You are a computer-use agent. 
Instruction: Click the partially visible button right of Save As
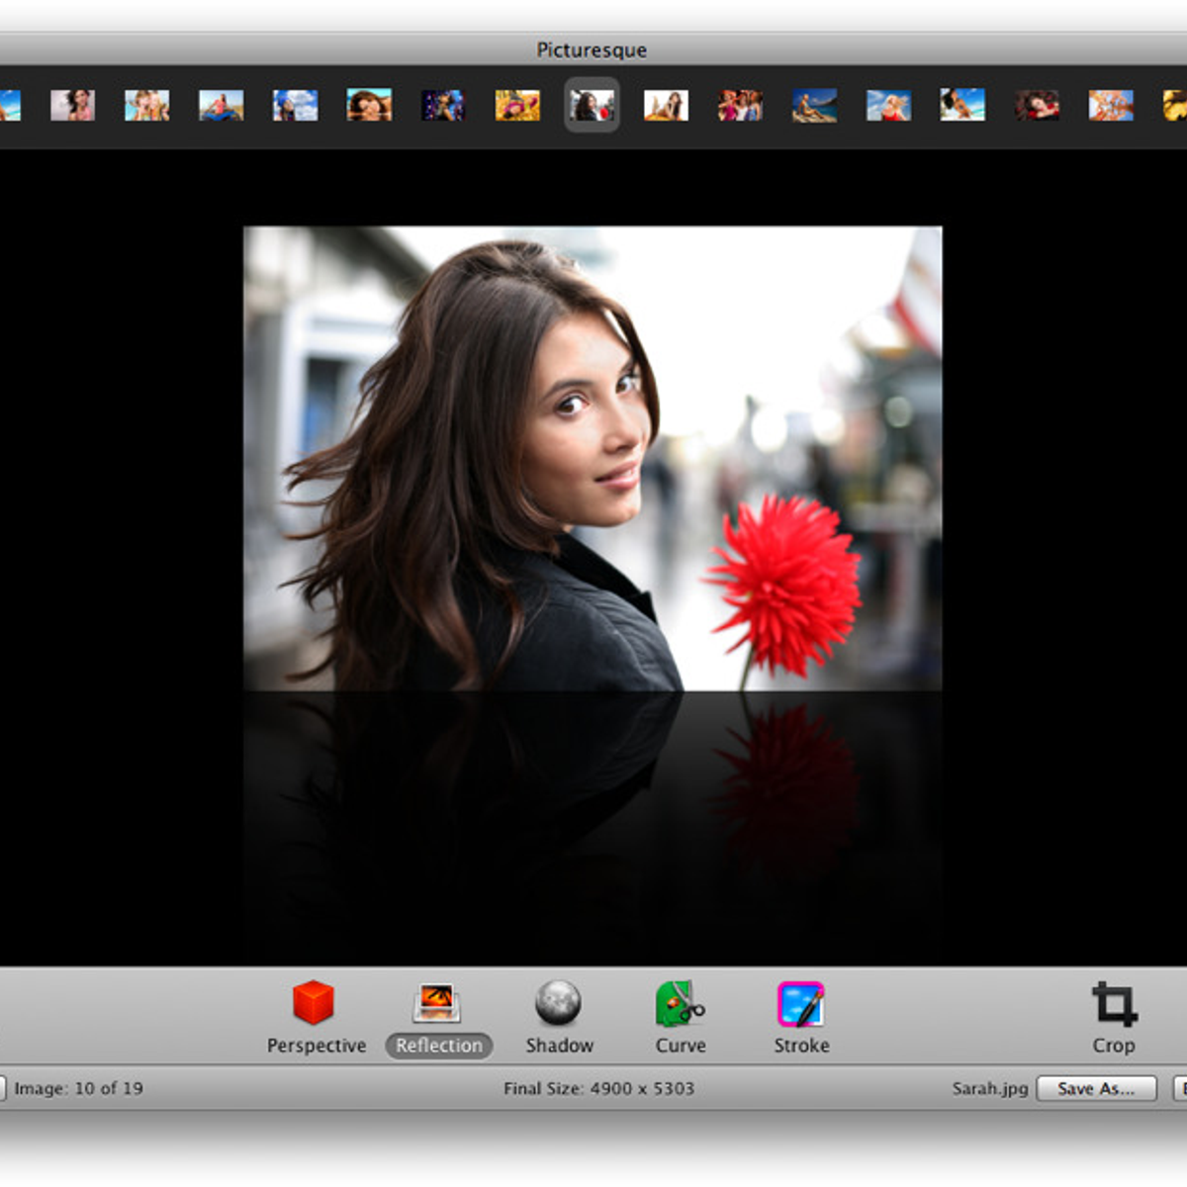point(1179,1088)
